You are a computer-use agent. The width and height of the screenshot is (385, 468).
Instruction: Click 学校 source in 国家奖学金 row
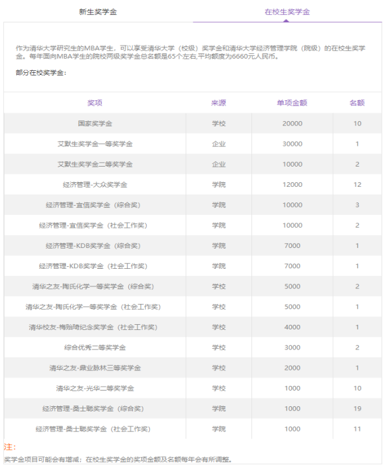click(x=219, y=124)
